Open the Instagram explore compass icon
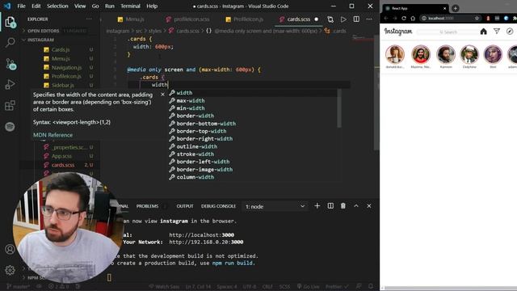 [x=510, y=32]
